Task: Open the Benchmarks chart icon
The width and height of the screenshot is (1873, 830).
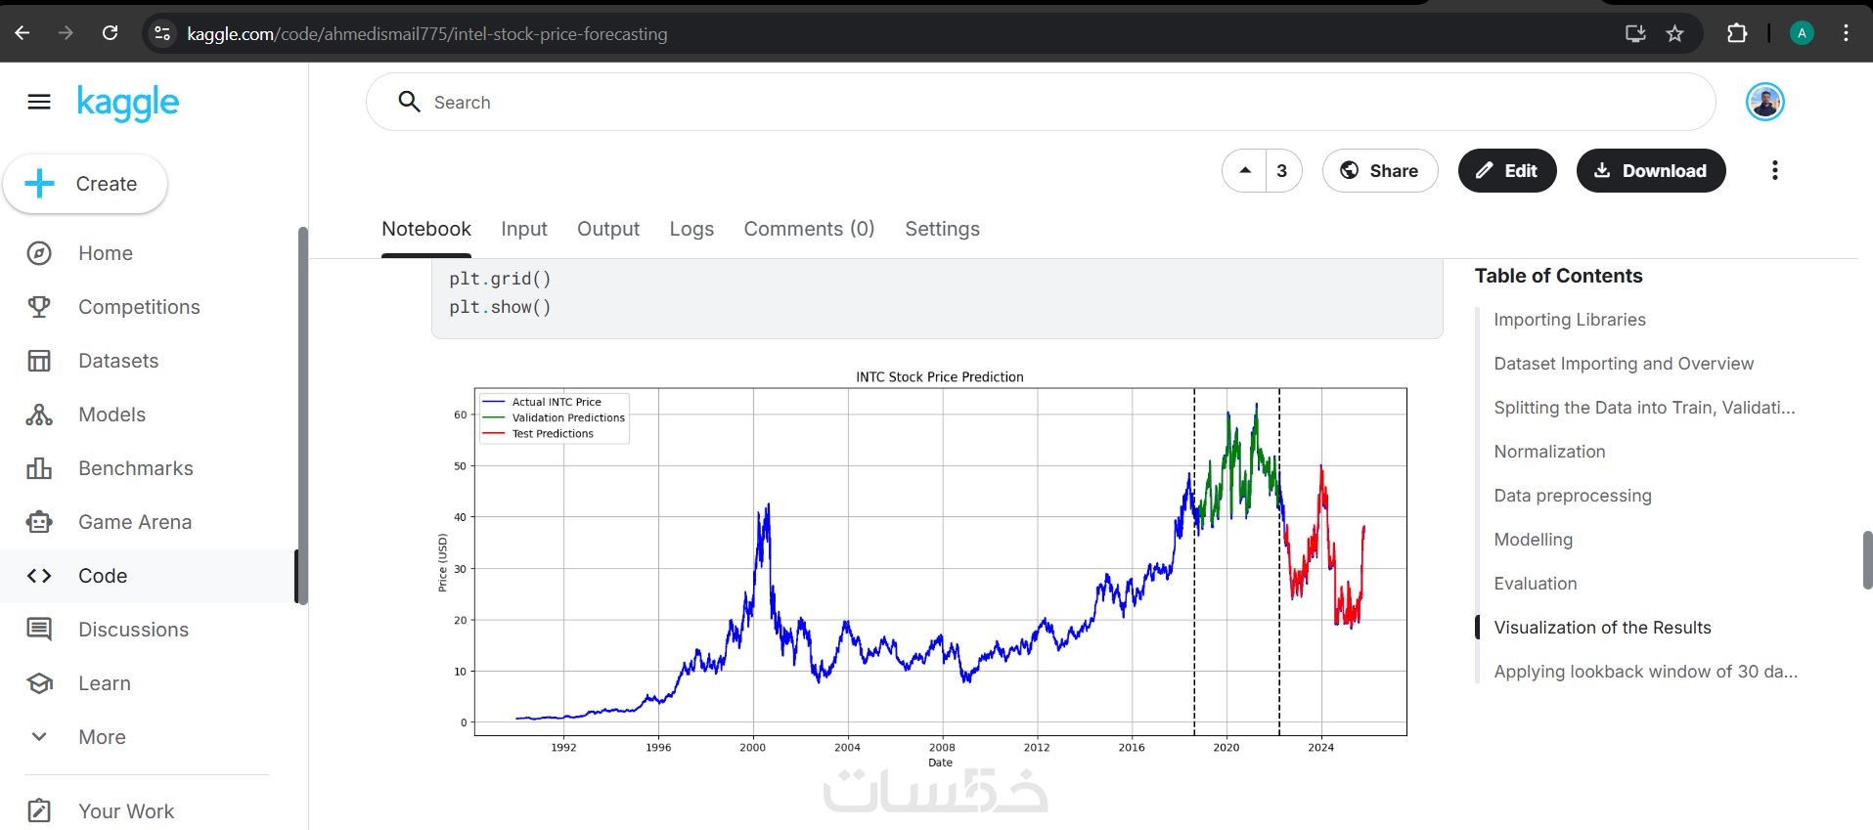Action: tap(39, 468)
